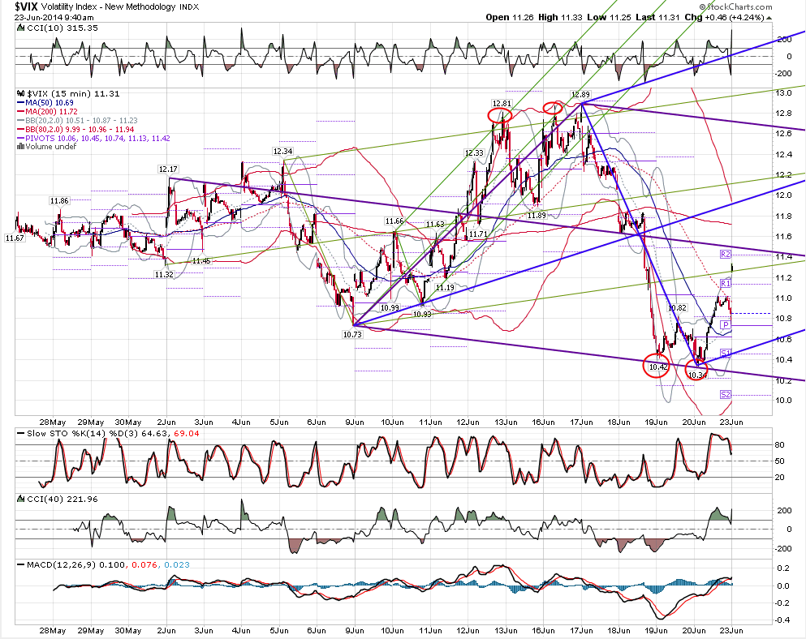Image resolution: width=806 pixels, height=639 pixels.
Task: Click the Slow STO legend line marker
Action: [20, 434]
